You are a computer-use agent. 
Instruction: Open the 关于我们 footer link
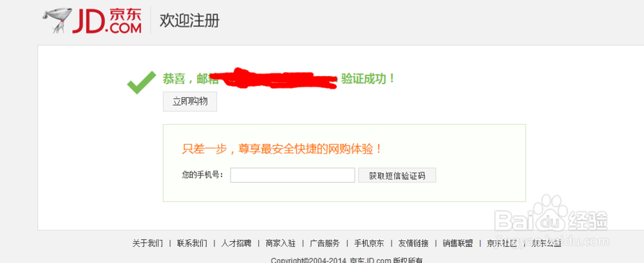coord(147,243)
